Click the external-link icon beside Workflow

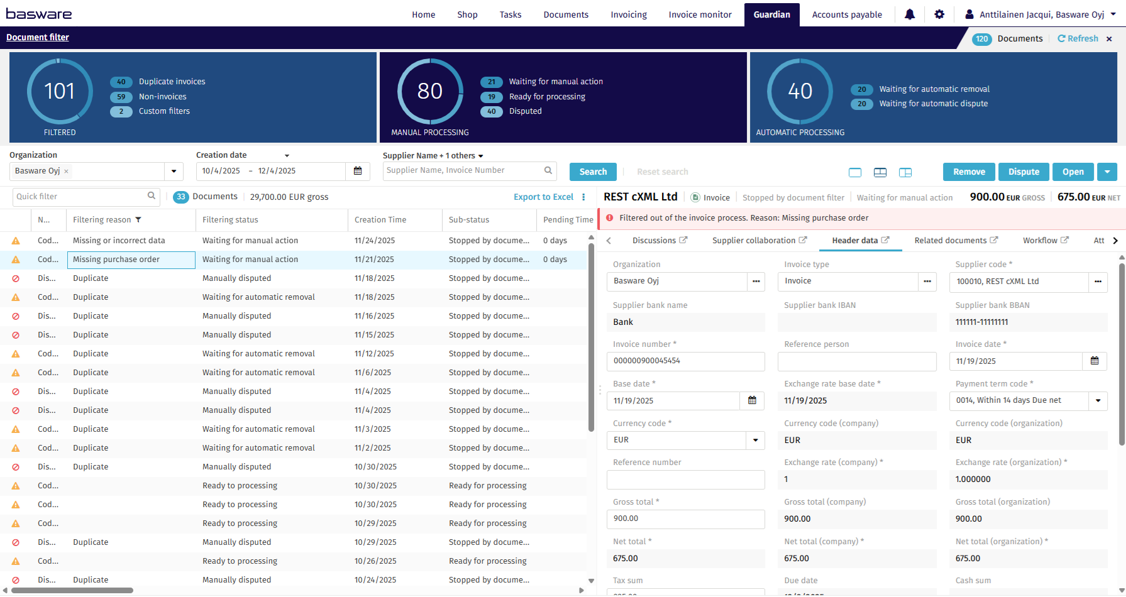pyautogui.click(x=1065, y=240)
